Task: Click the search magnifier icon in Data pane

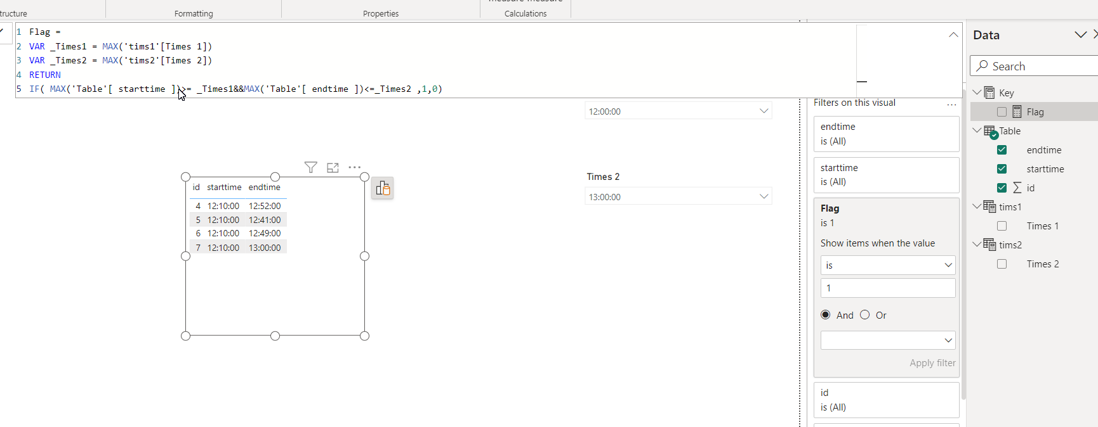Action: click(982, 66)
